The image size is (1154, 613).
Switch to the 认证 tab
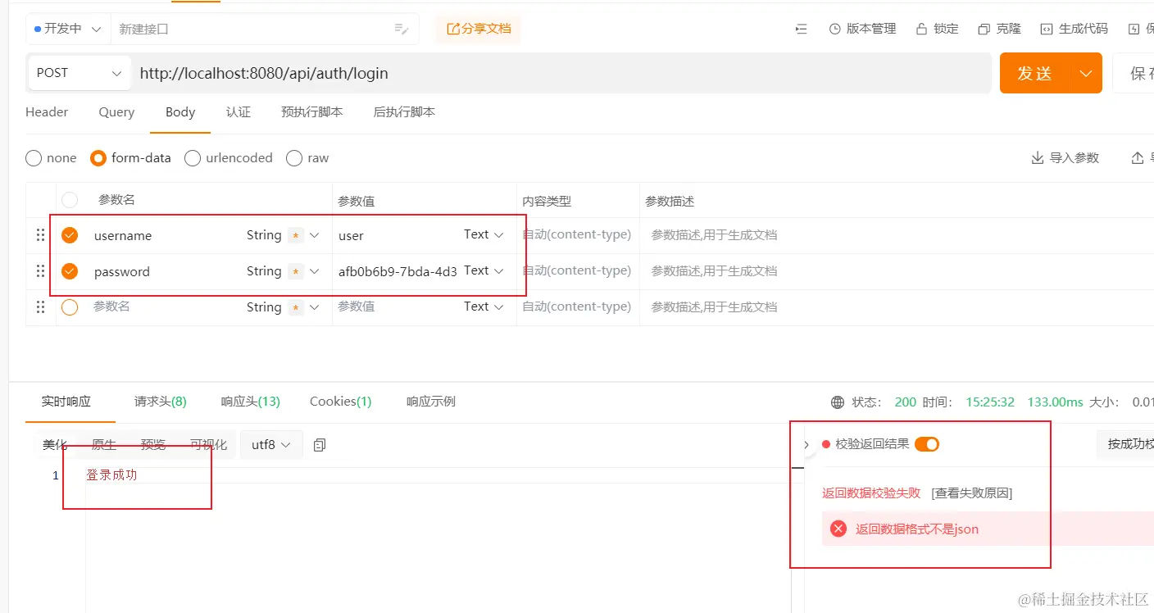pyautogui.click(x=239, y=112)
